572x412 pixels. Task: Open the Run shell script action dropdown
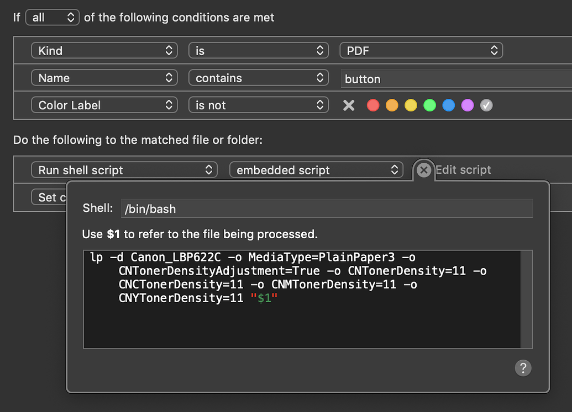(124, 170)
